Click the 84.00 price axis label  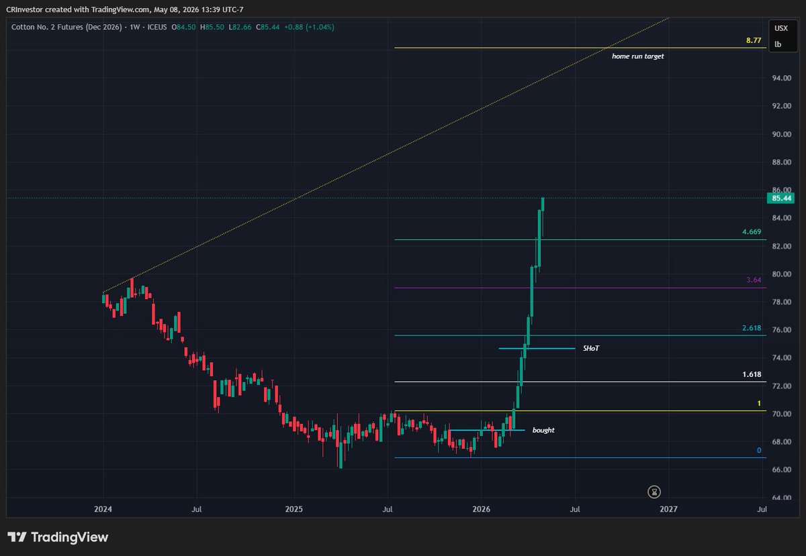782,218
